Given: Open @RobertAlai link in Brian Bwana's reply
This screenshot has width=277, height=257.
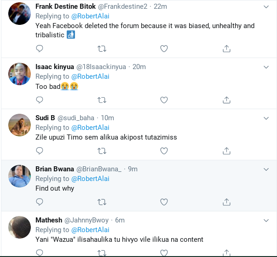Looking at the screenshot, I should (90, 179).
